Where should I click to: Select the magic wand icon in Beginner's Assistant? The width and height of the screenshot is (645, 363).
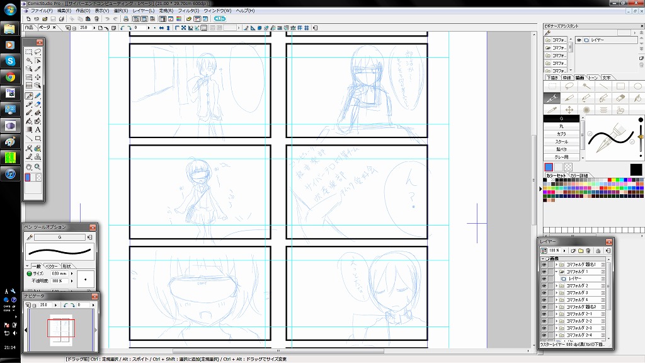tap(586, 86)
